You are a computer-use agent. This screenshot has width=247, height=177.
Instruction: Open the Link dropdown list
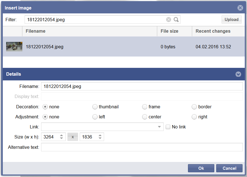click(159, 127)
